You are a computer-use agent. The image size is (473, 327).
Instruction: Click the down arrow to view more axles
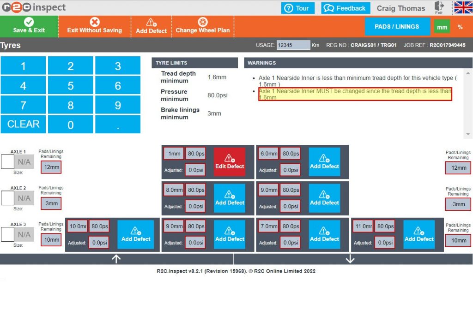[350, 259]
